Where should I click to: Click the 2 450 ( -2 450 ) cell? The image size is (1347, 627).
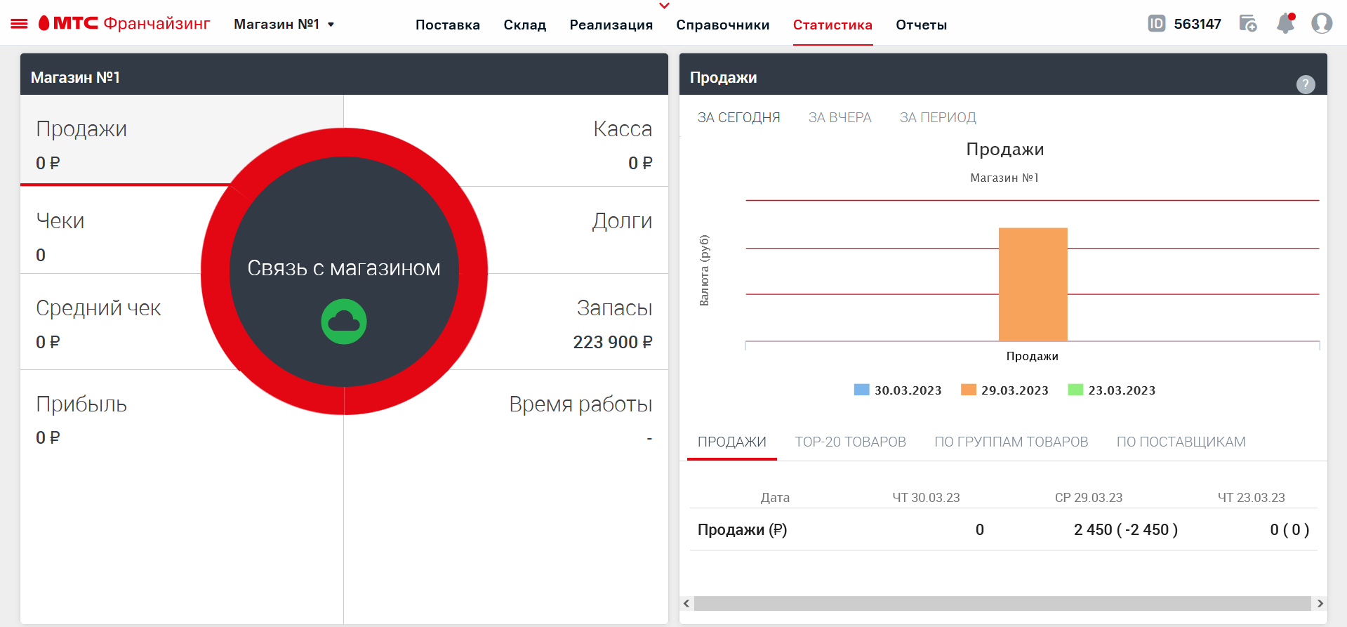pos(1126,529)
